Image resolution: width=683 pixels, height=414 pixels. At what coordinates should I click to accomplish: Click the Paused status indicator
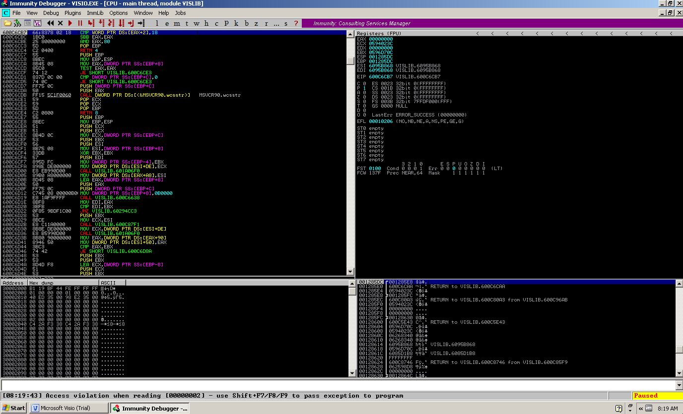[657, 396]
